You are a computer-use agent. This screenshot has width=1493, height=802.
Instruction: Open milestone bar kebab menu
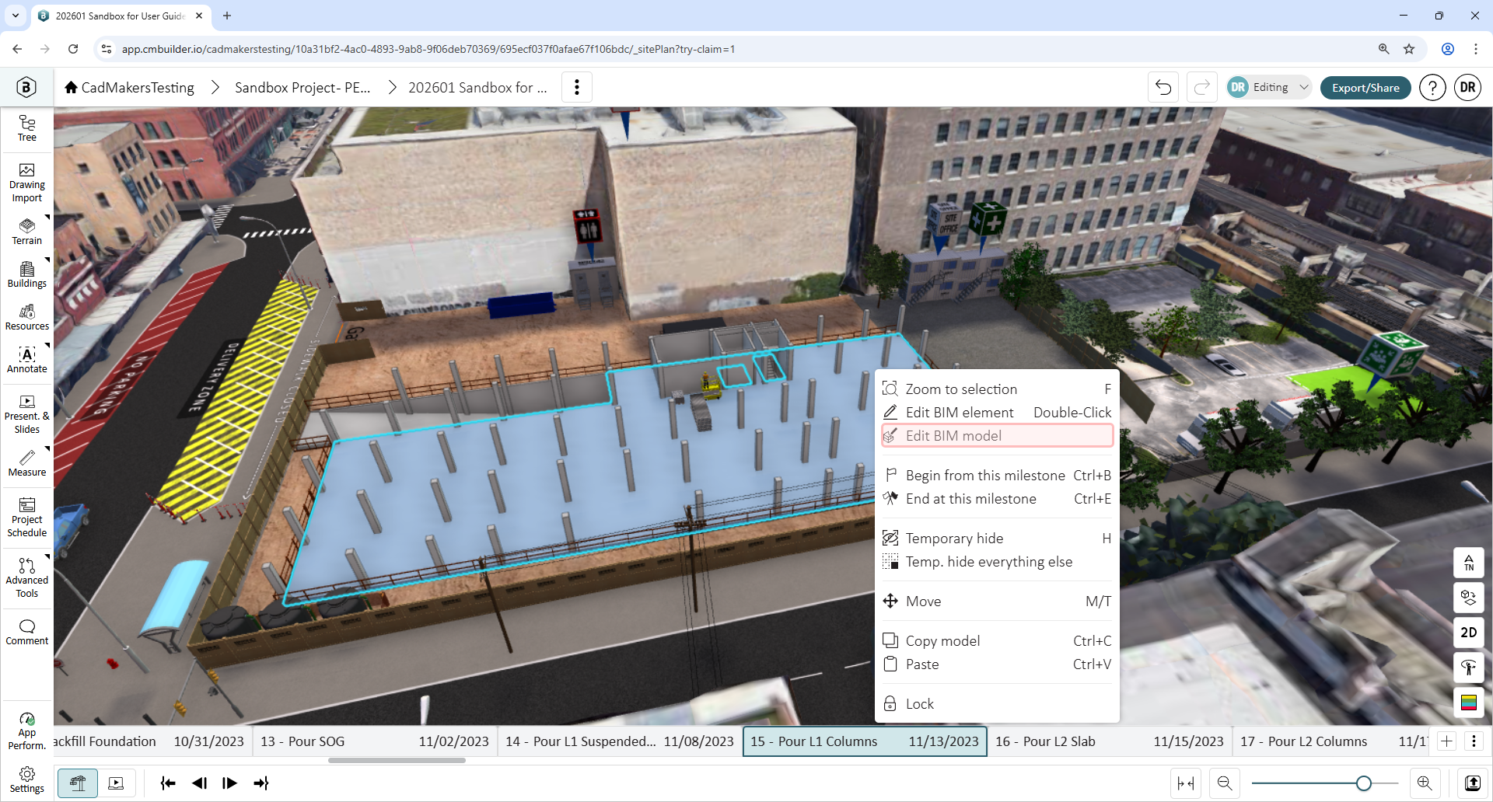coord(1474,741)
